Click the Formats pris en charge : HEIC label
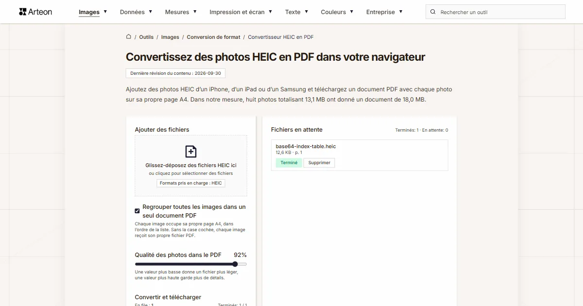Image resolution: width=583 pixels, height=306 pixels. (x=191, y=183)
